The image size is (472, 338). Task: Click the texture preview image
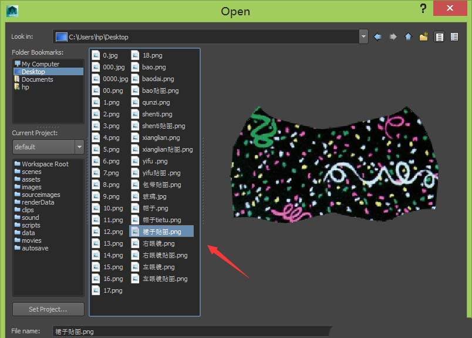coord(334,165)
